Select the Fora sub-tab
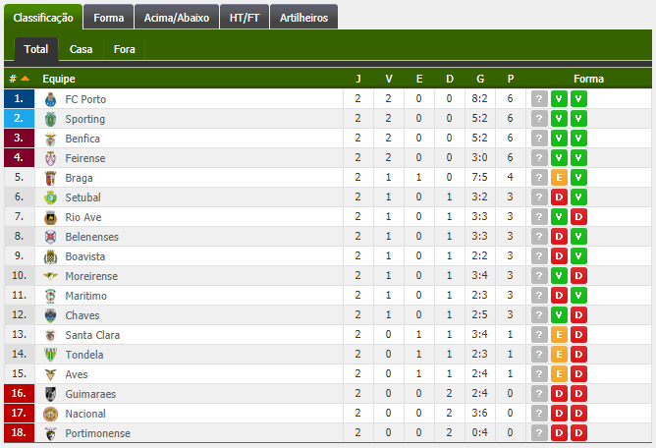The width and height of the screenshot is (656, 448). click(x=125, y=49)
